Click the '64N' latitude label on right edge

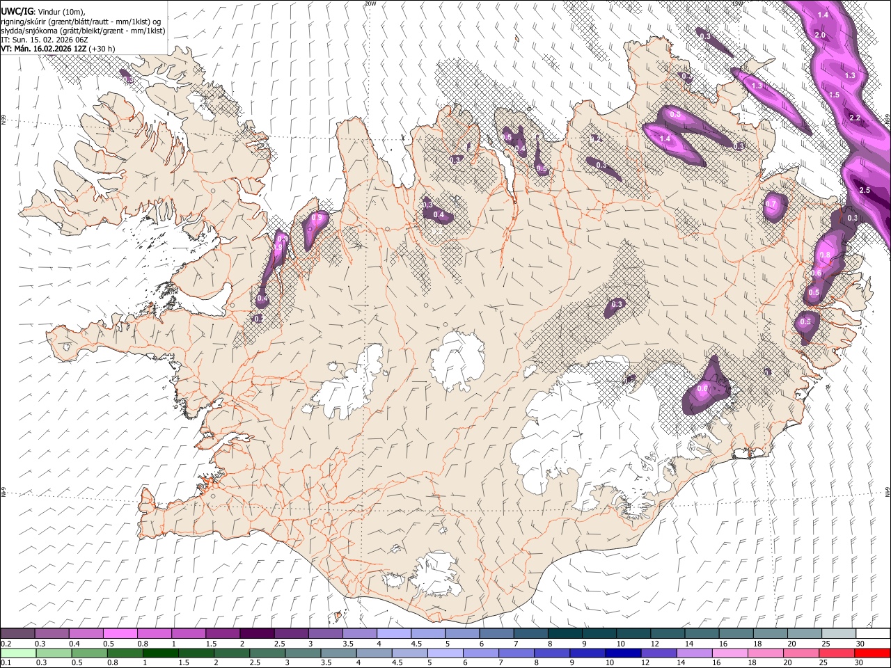coord(888,491)
